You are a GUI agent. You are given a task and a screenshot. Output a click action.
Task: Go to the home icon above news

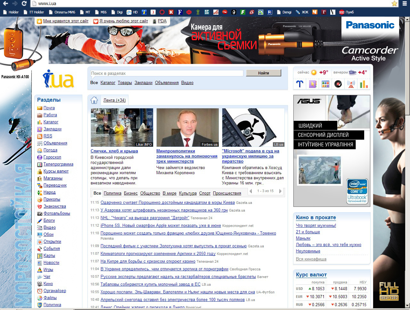coord(94,100)
